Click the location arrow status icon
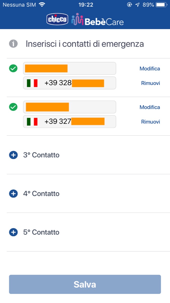 (137, 5)
